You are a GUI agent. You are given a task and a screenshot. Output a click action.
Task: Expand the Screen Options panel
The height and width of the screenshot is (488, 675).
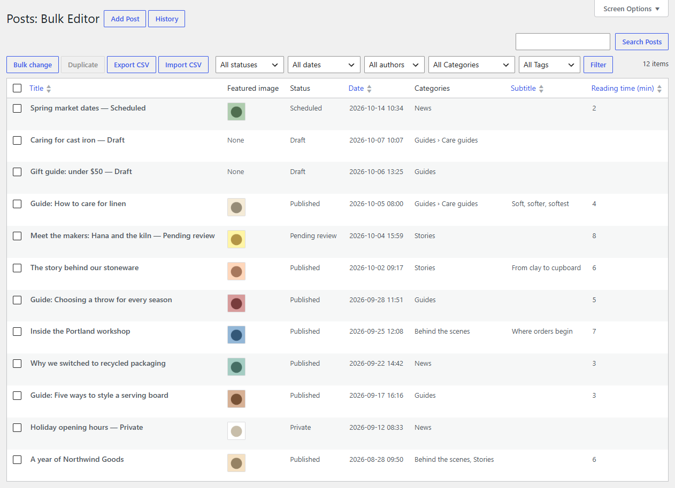coord(631,9)
